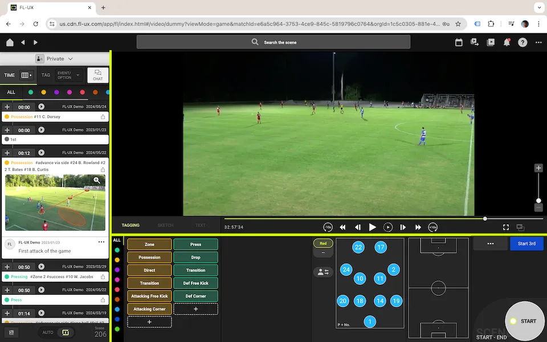Viewport: 547px width, 342px height.
Task: Click the fast rewind button
Action: (342, 227)
